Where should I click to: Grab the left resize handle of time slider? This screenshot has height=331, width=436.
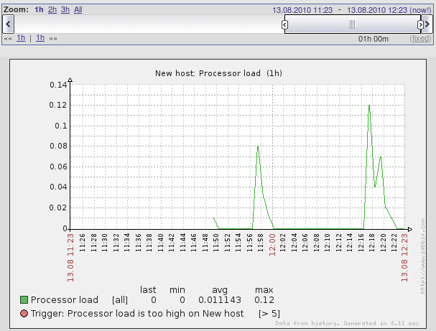[284, 24]
